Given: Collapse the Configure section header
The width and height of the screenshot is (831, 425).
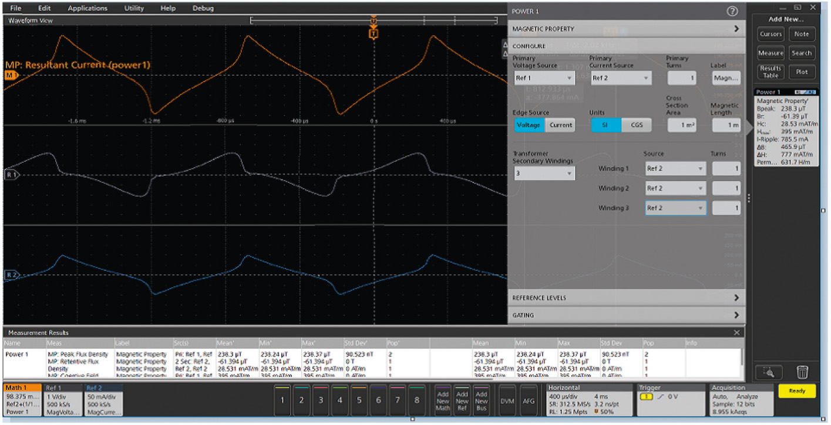Looking at the screenshot, I should pos(626,46).
